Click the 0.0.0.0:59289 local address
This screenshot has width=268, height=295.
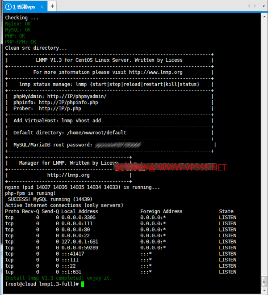point(80,248)
